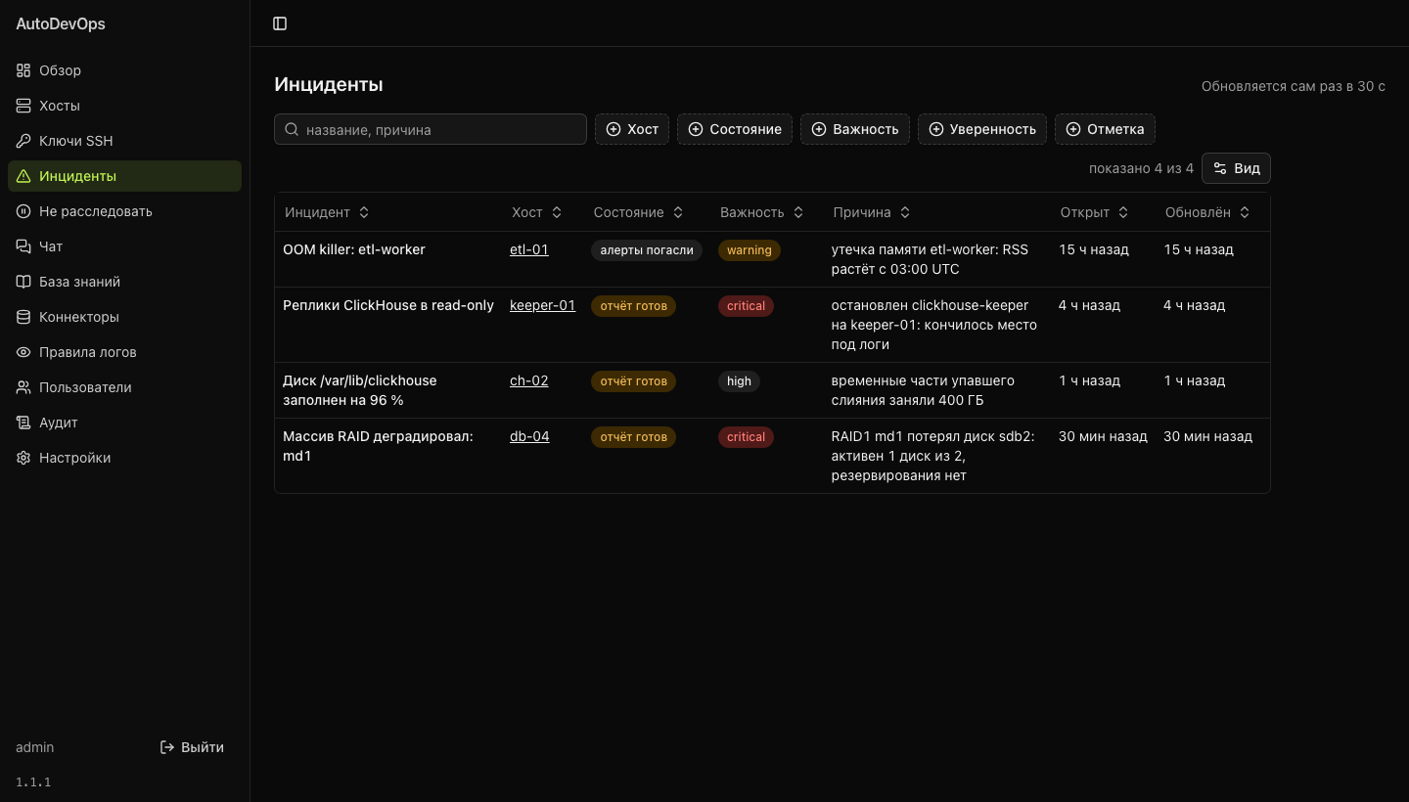The height and width of the screenshot is (802, 1409).
Task: Focus the название, причина search field
Action: click(431, 129)
